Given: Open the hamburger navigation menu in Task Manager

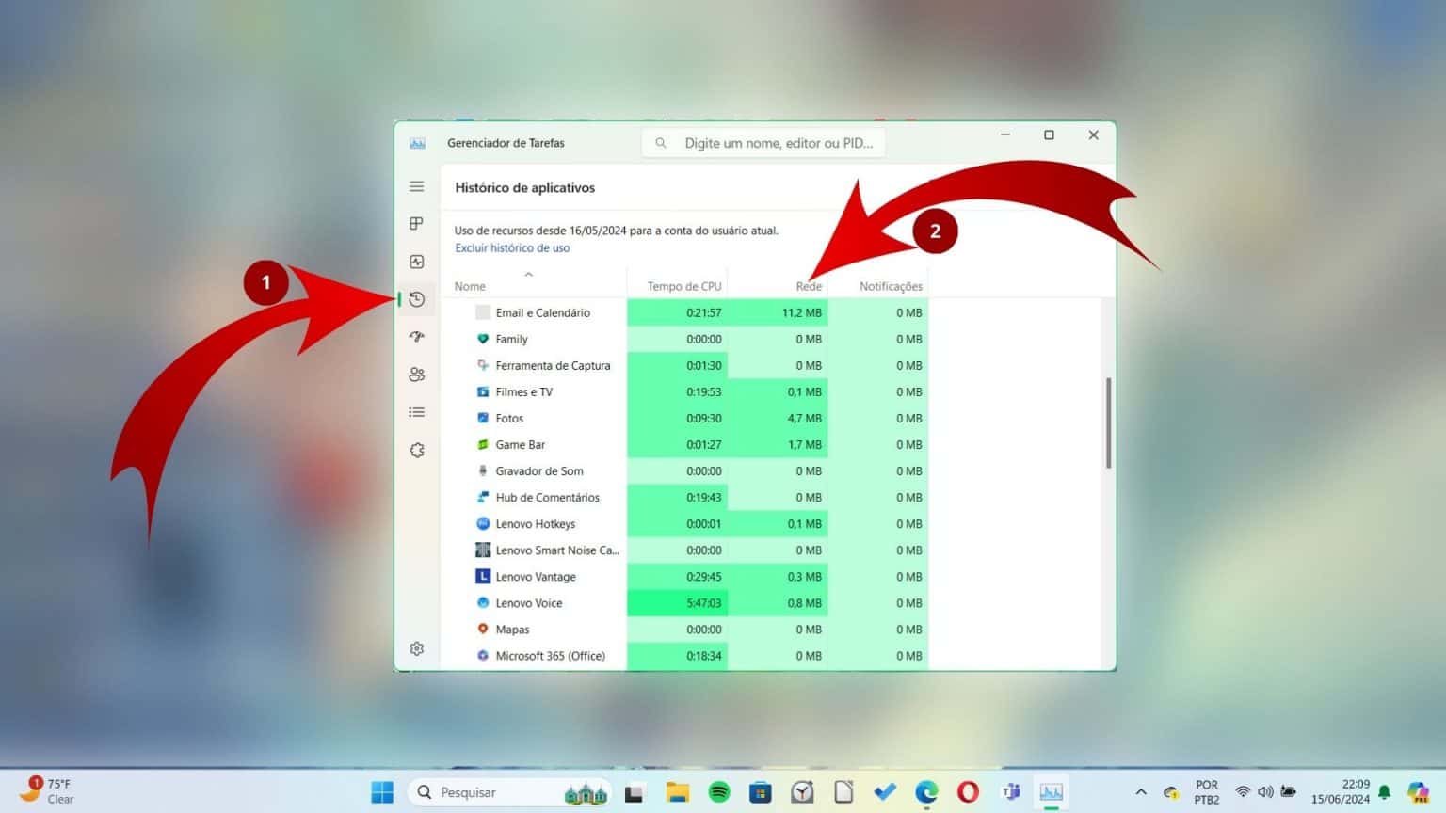Looking at the screenshot, I should (x=417, y=186).
